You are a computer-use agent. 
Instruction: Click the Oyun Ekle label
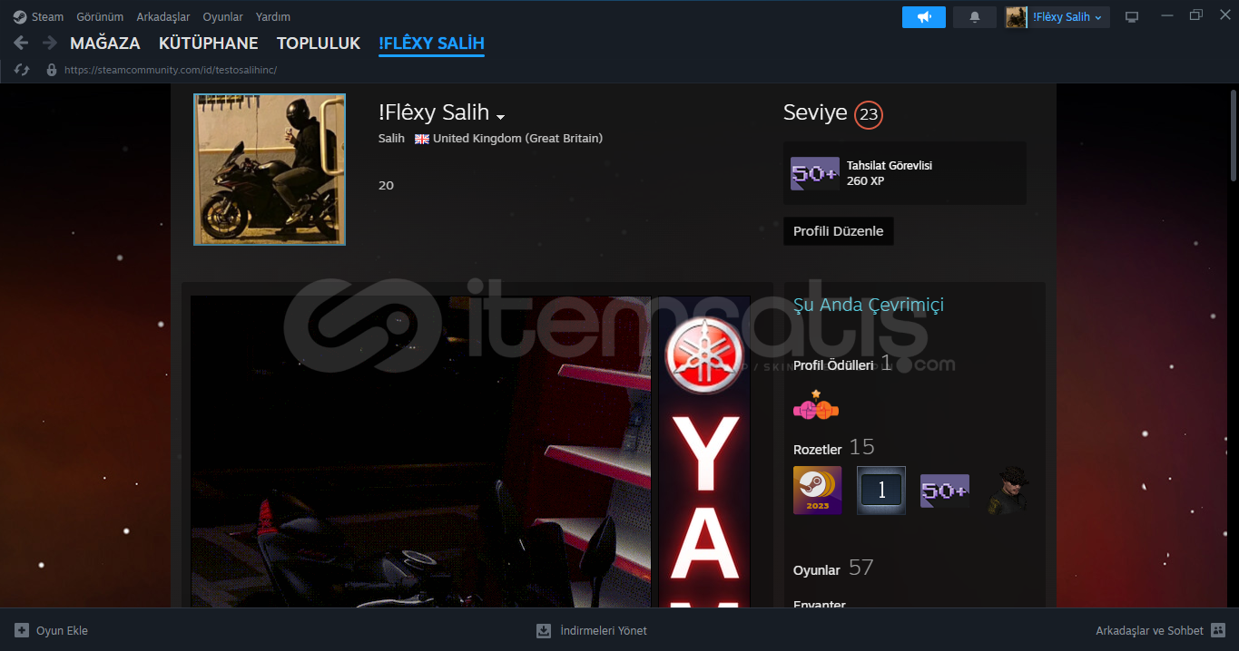62,630
